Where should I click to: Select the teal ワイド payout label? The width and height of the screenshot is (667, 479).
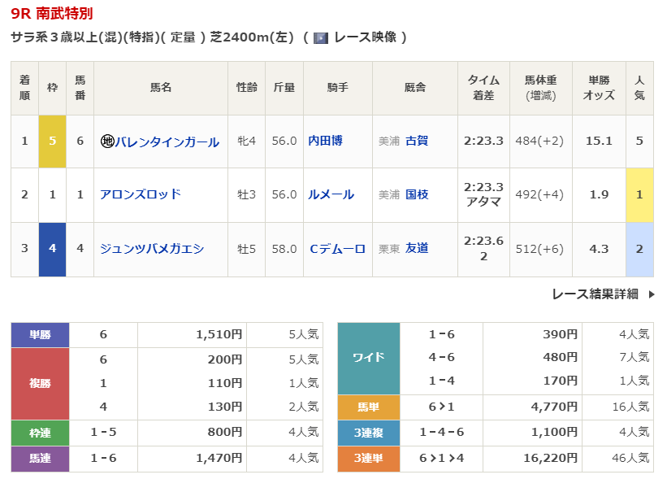368,358
